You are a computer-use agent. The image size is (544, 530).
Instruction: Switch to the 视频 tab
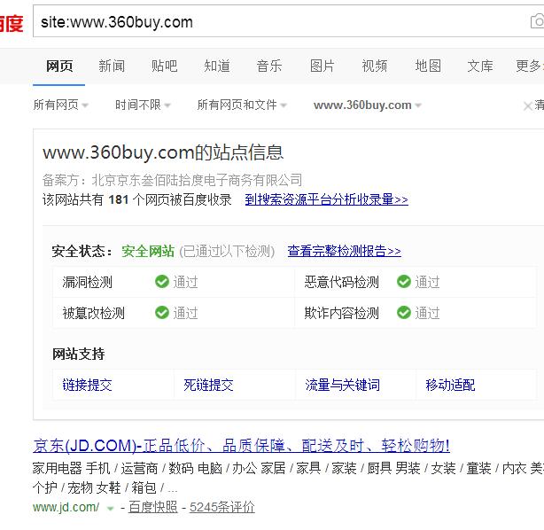click(375, 66)
